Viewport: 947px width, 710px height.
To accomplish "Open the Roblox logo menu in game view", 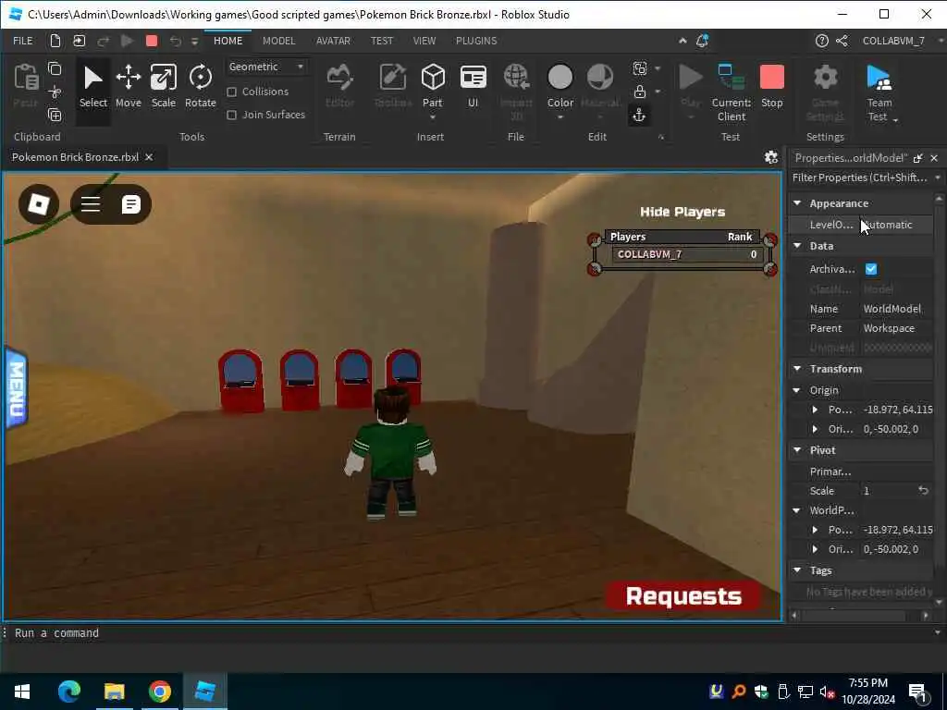I will point(39,204).
